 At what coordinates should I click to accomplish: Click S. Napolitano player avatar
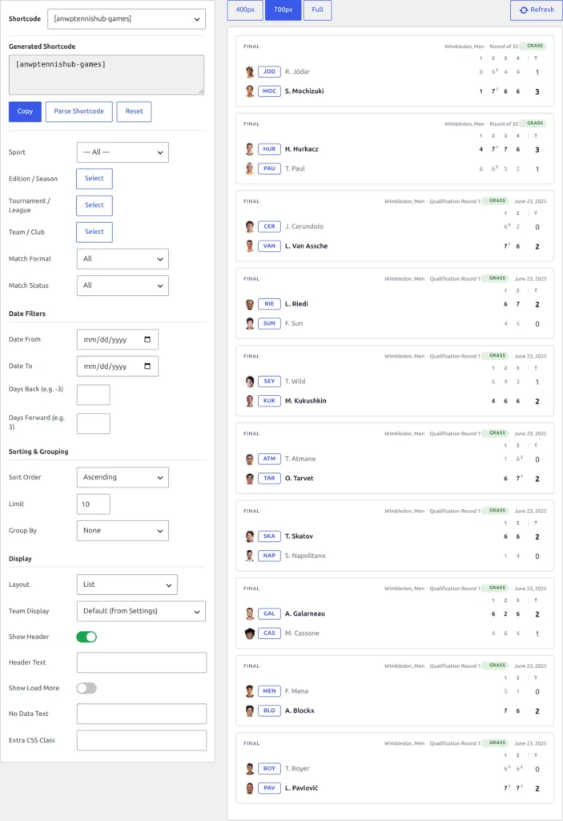pos(250,556)
